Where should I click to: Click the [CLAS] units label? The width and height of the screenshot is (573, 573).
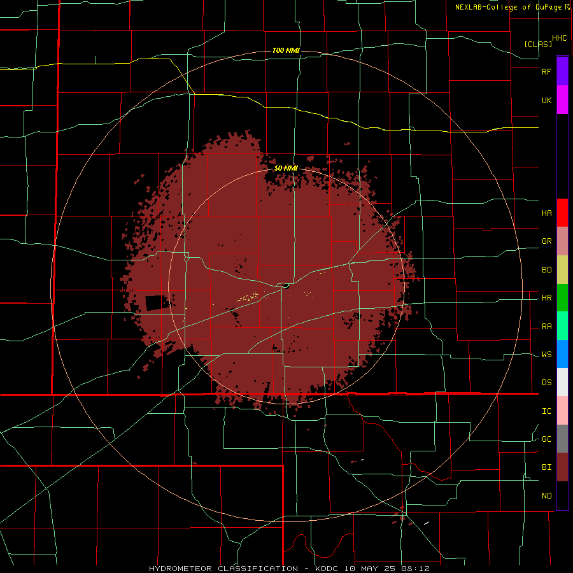(538, 44)
